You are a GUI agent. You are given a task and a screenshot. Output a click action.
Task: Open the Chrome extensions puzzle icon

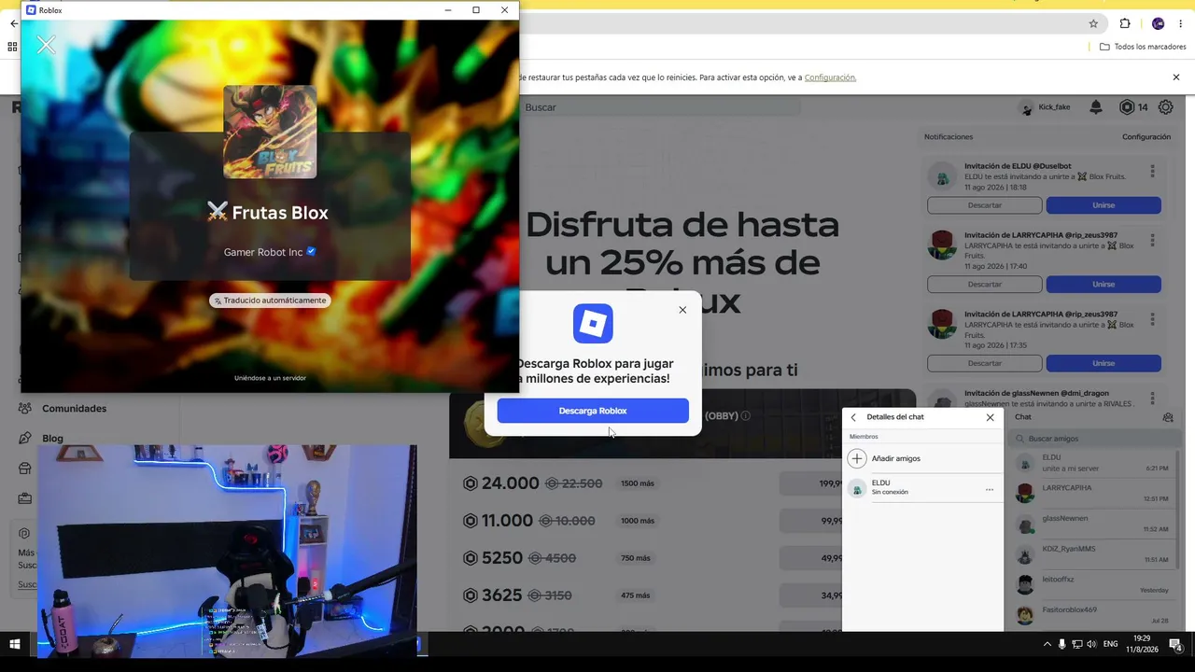pyautogui.click(x=1125, y=23)
